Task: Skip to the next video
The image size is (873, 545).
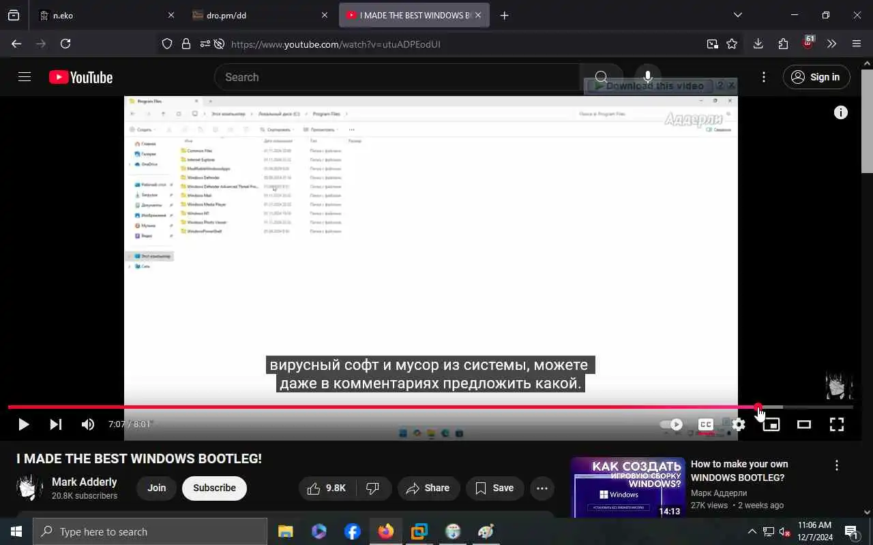Action: (56, 424)
